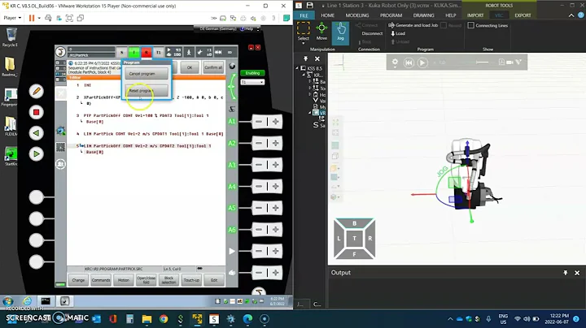Screen dimensions: 586x328
Task: Click the KUKA main menu logo button
Action: [x=60, y=52]
